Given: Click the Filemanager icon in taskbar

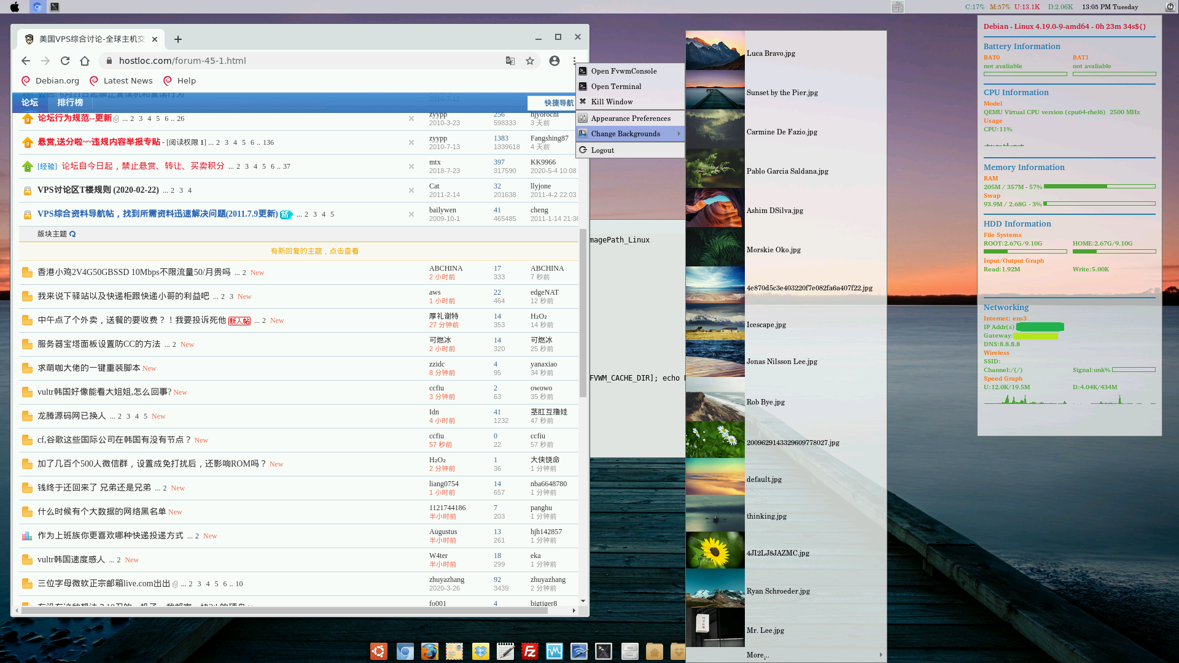Looking at the screenshot, I should coord(629,651).
